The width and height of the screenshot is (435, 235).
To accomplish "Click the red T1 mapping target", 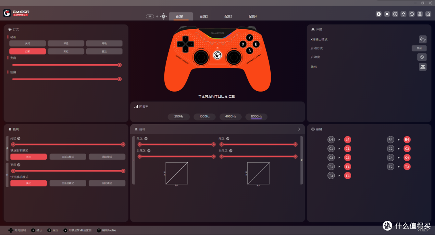I will [348, 167].
